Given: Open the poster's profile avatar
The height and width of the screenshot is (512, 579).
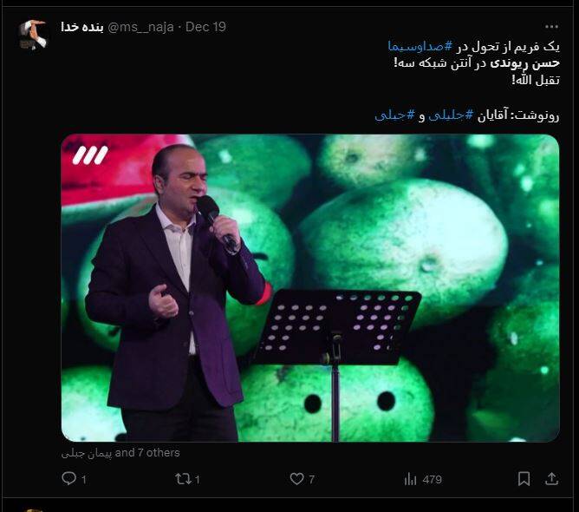Looking at the screenshot, I should [34, 35].
